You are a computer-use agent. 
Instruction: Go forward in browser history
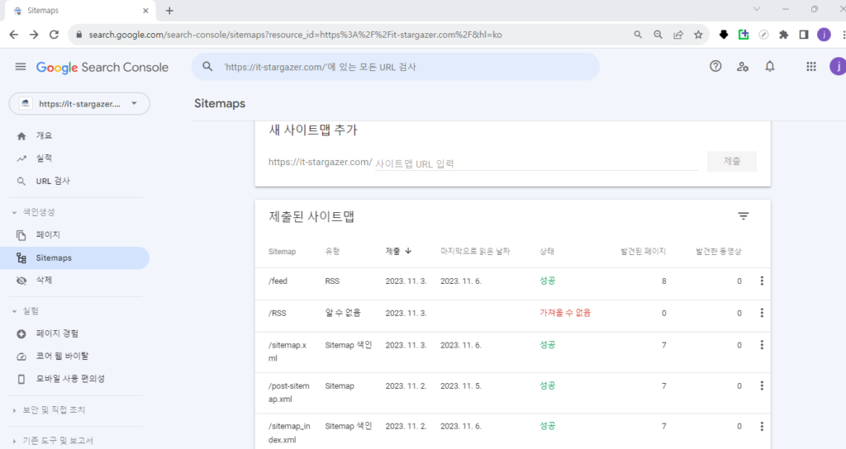[x=33, y=35]
